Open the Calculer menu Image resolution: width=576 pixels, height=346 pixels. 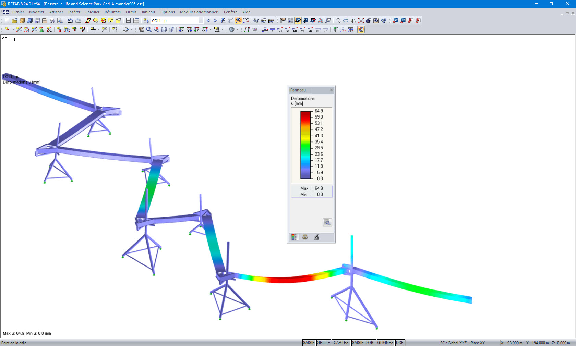click(92, 12)
